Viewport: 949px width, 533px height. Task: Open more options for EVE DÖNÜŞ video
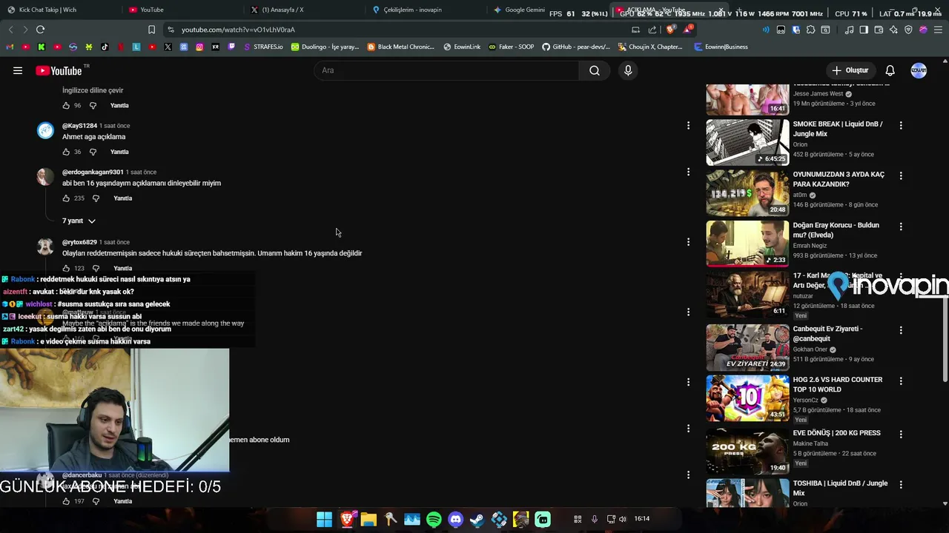coord(901,435)
